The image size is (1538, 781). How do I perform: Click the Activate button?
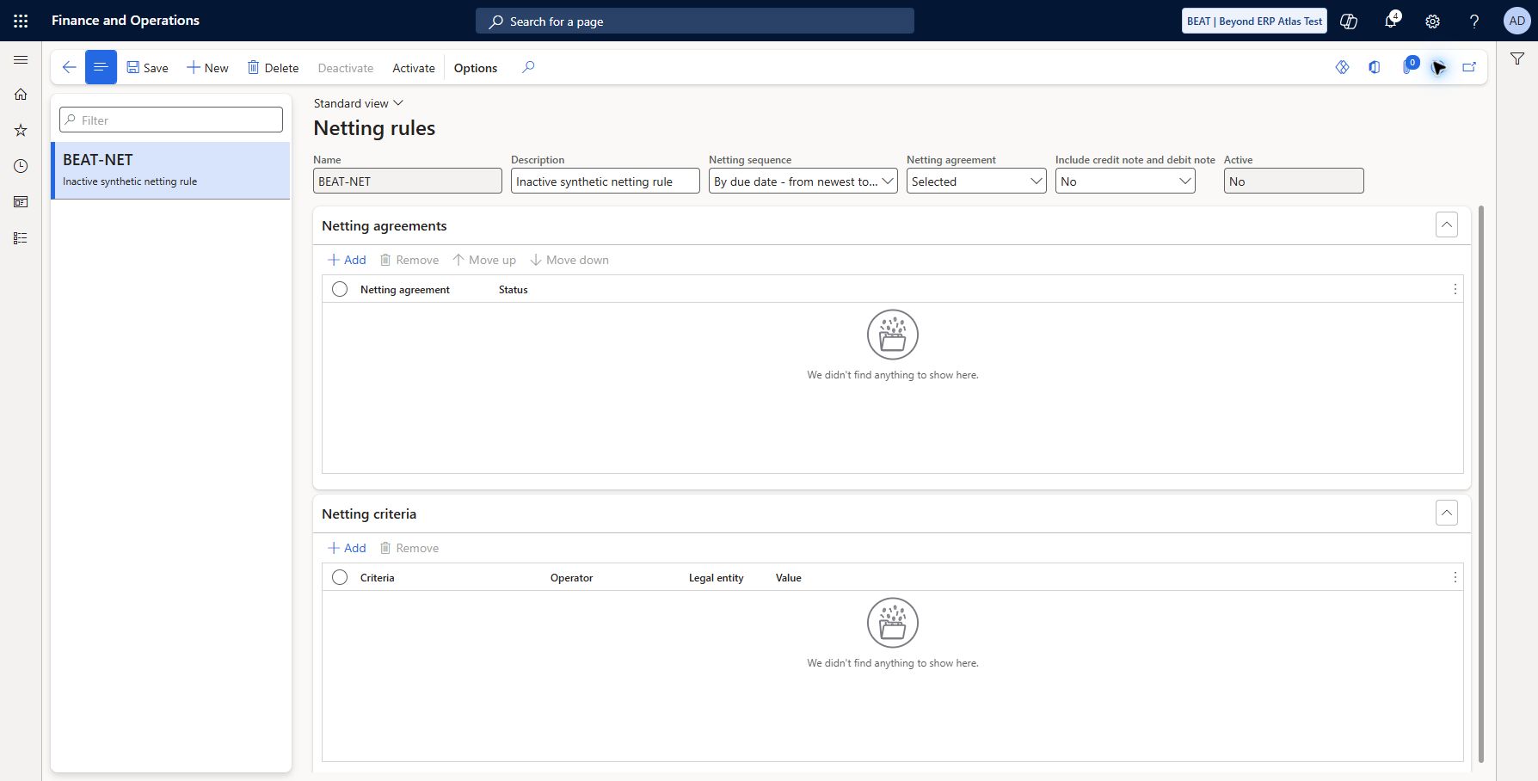coord(414,68)
